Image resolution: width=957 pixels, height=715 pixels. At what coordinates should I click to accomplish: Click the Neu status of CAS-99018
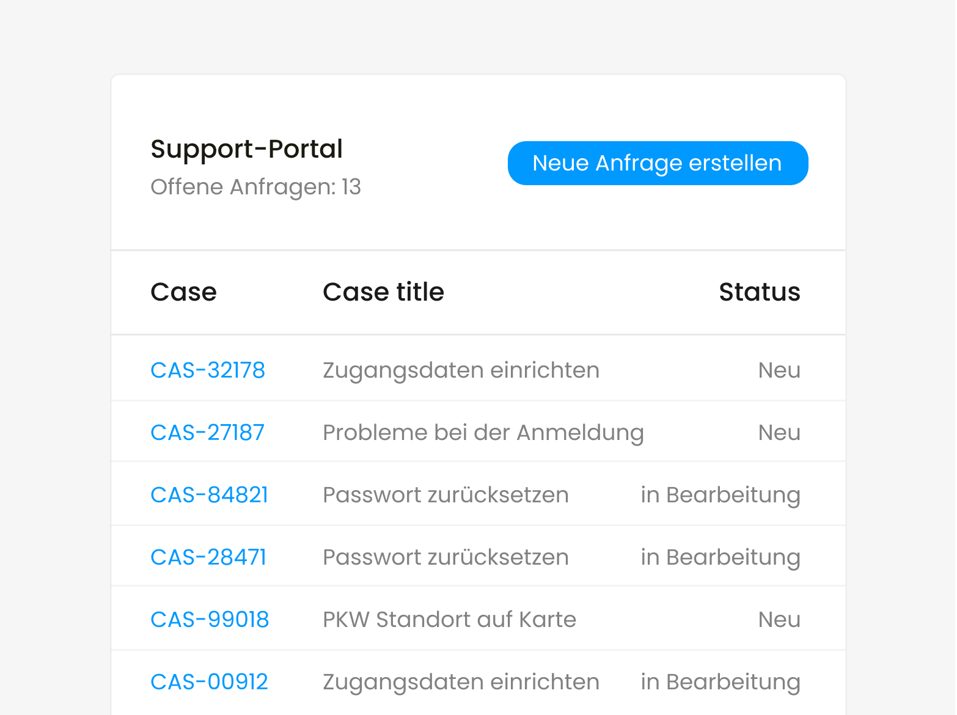[x=779, y=620]
